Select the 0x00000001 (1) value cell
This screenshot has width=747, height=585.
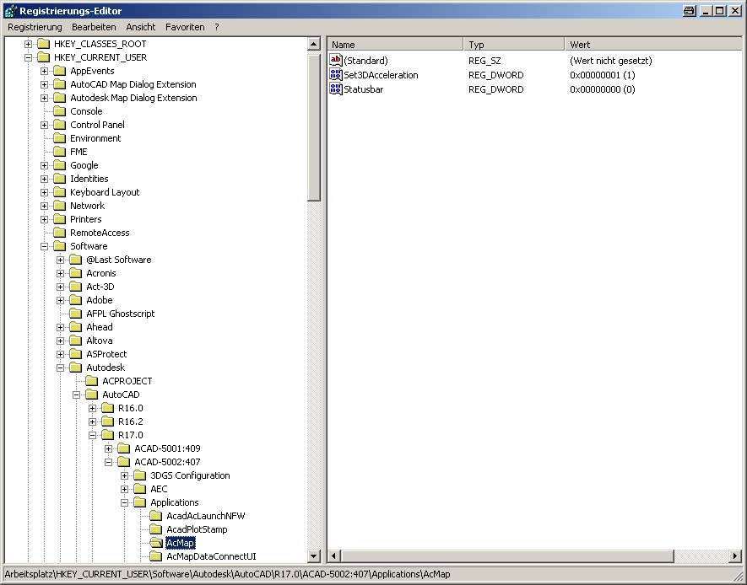(603, 75)
